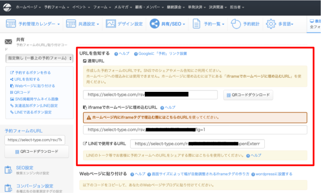Click the 友達追加ボタン(LINE)設定 link

tap(36, 105)
